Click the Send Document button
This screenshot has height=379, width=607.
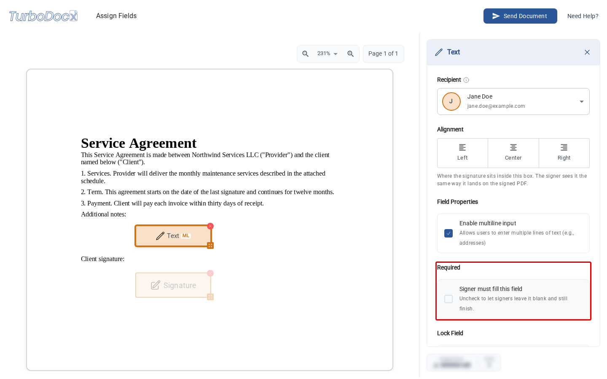[x=520, y=16]
